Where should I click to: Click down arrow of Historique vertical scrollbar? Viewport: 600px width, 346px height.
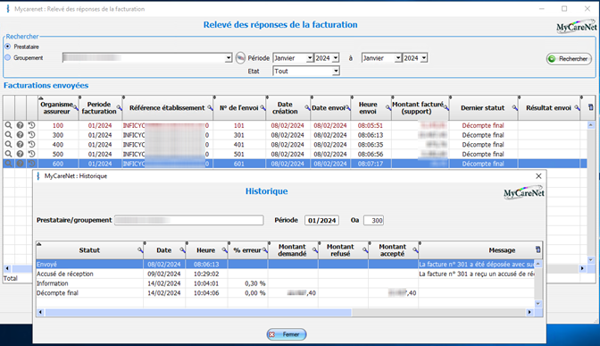pos(538,303)
